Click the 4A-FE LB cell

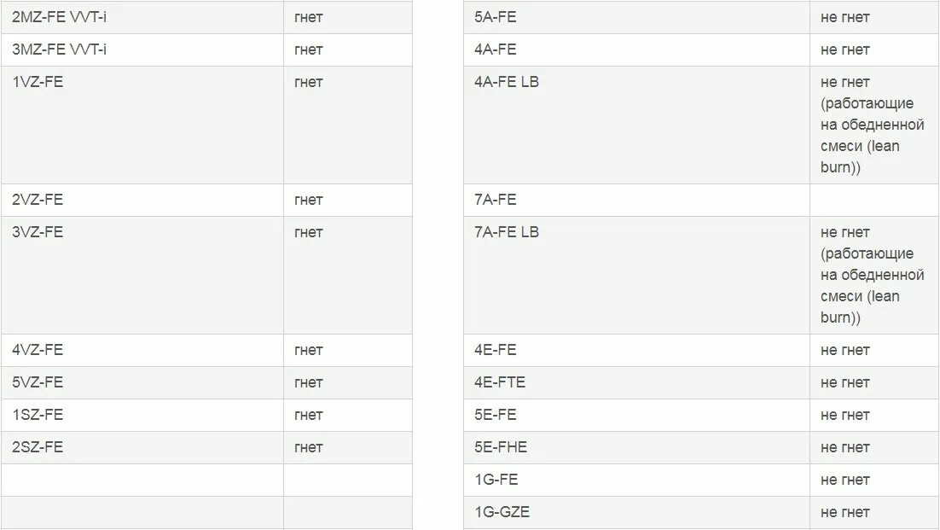[507, 83]
